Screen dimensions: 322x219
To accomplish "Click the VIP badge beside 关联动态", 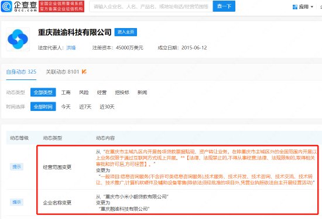I will (84, 72).
